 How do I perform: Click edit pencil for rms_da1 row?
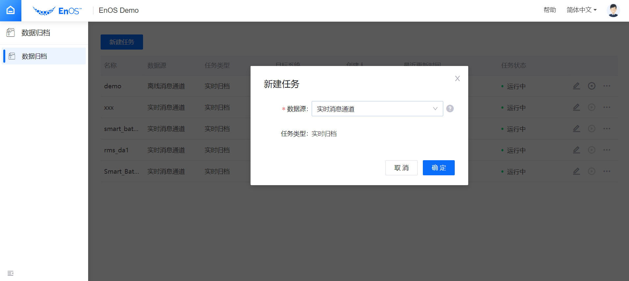(576, 150)
